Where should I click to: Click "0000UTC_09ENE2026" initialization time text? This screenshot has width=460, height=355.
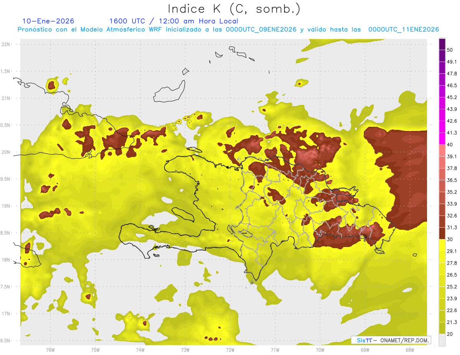[261, 29]
